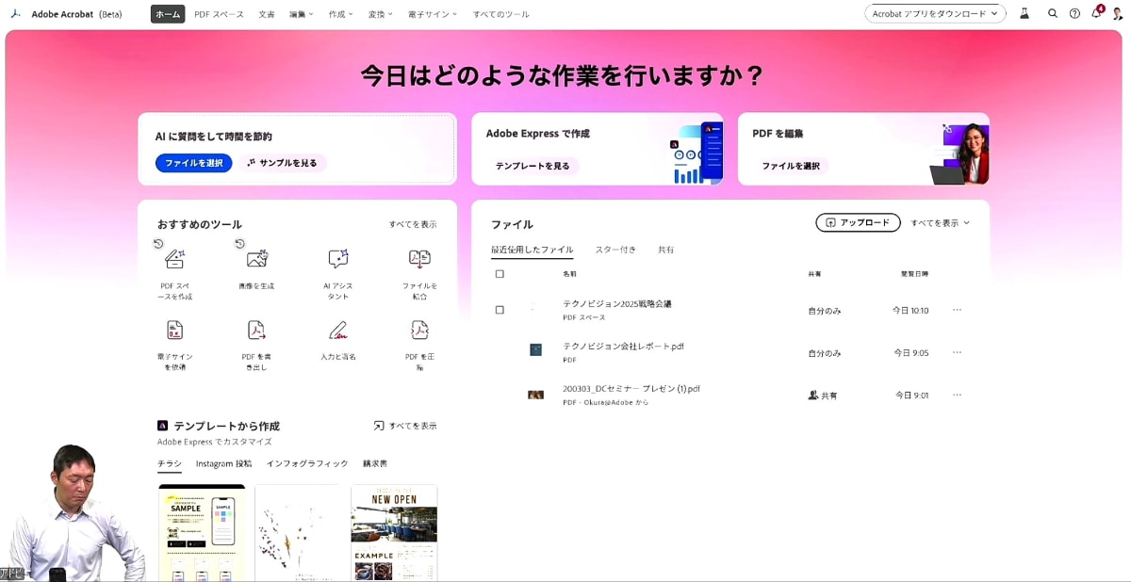The height and width of the screenshot is (582, 1131).
Task: Click すべてを表示 in テンプレートから作成
Action: pyautogui.click(x=405, y=426)
